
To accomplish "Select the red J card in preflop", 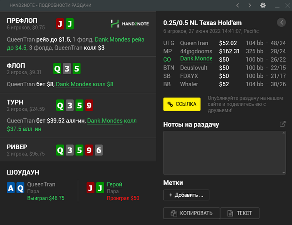I will (60, 24).
